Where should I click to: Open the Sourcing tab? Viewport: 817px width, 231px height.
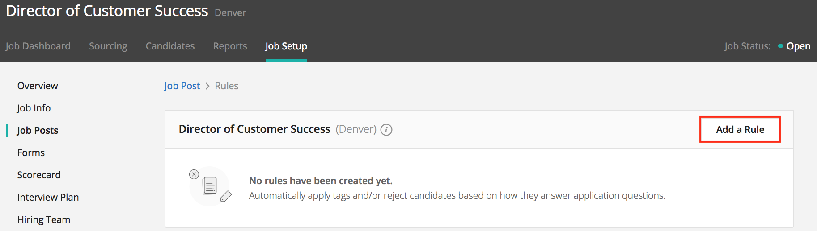pyautogui.click(x=108, y=46)
